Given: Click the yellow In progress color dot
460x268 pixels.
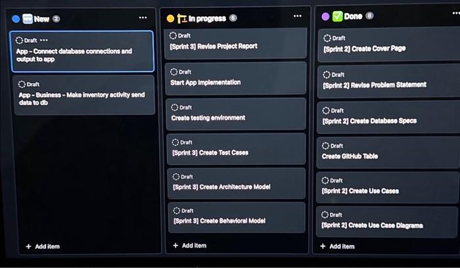Looking at the screenshot, I should [x=170, y=18].
